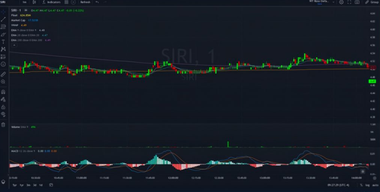Select the Text annotation tool

pos(3,42)
